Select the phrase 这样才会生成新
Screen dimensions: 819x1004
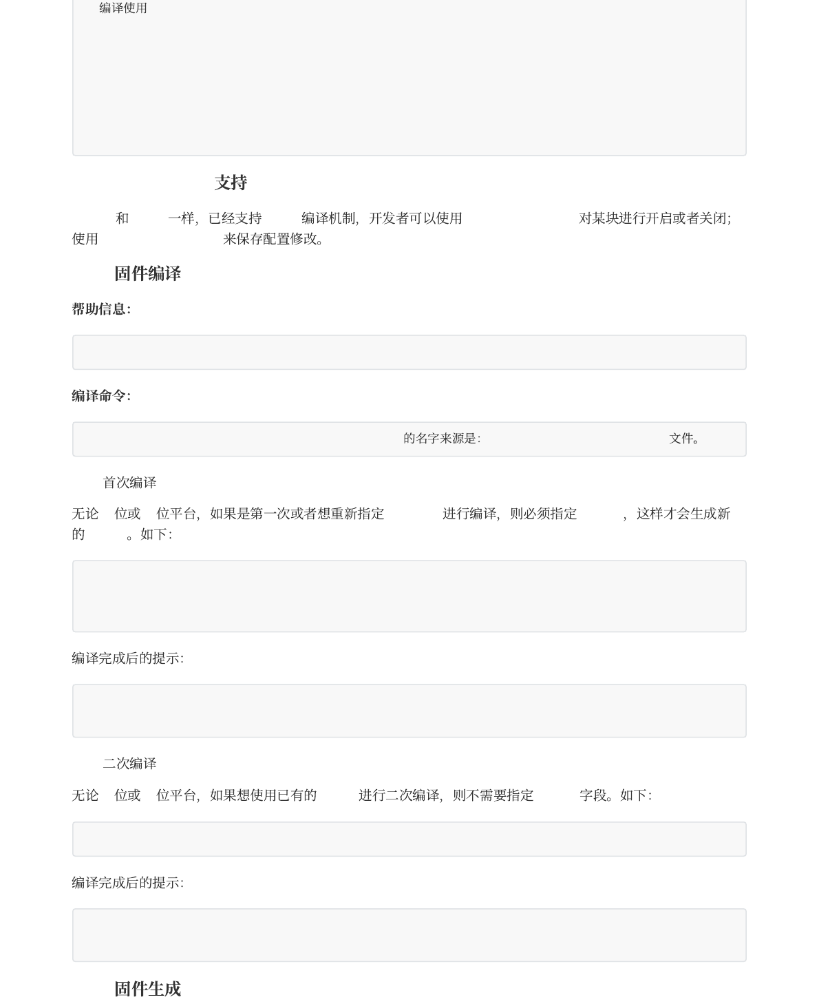point(683,514)
